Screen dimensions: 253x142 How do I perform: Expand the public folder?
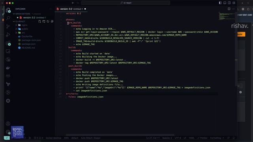pos(16,29)
